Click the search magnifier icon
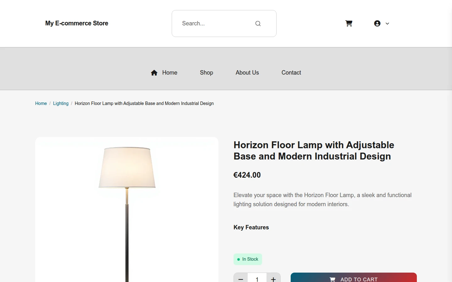Screen dimensions: 452x282 (x=258, y=23)
